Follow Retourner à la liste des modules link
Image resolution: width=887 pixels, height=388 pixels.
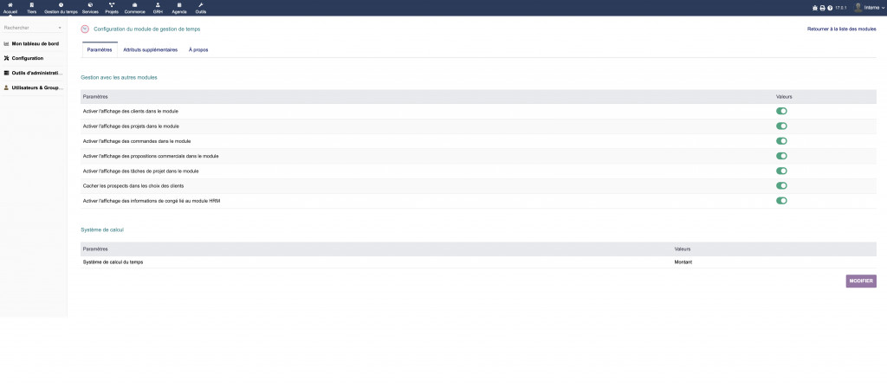pos(841,29)
